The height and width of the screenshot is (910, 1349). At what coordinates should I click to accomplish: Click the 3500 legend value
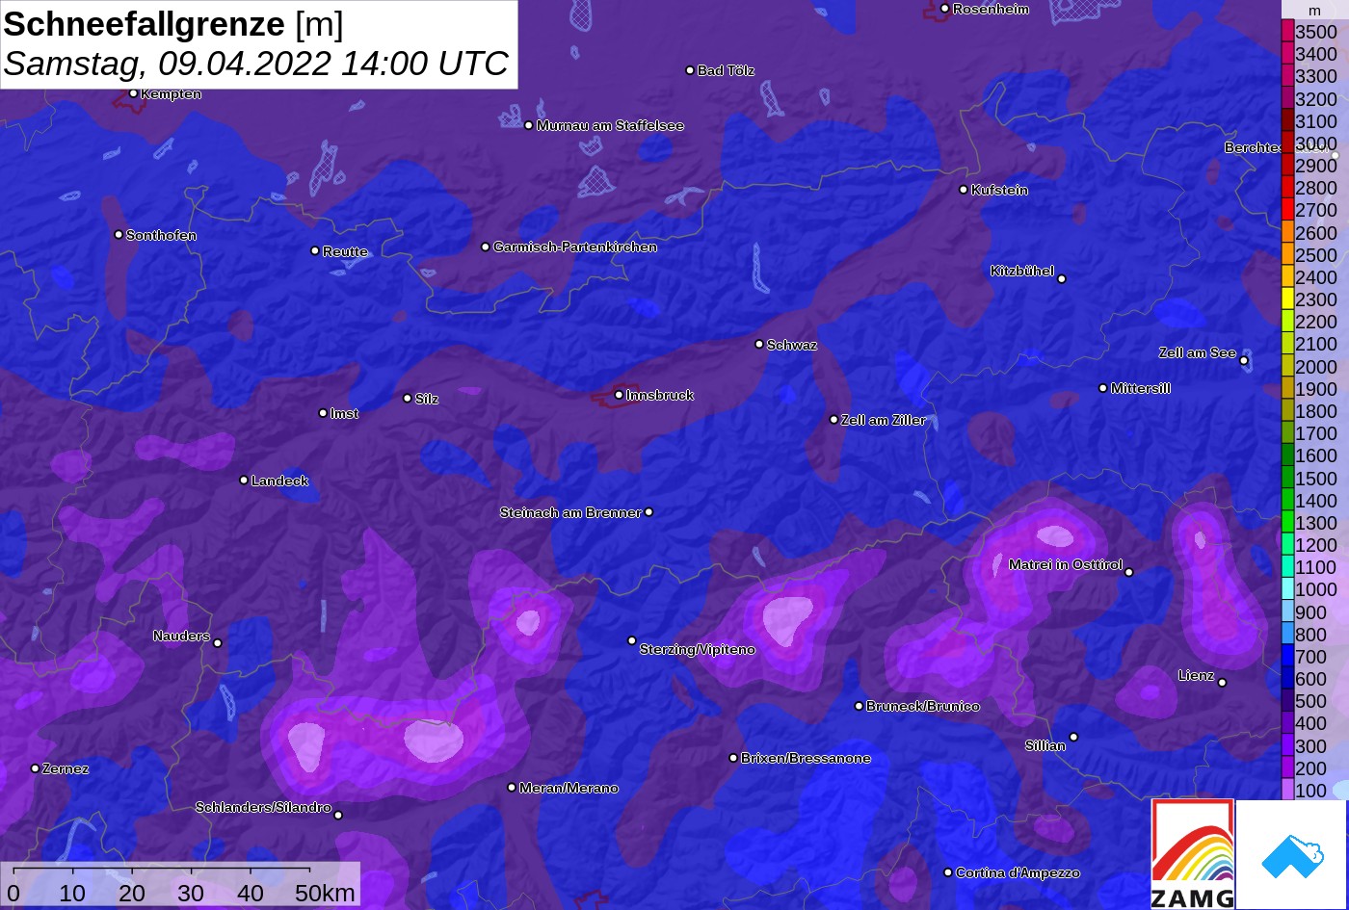tap(1315, 32)
